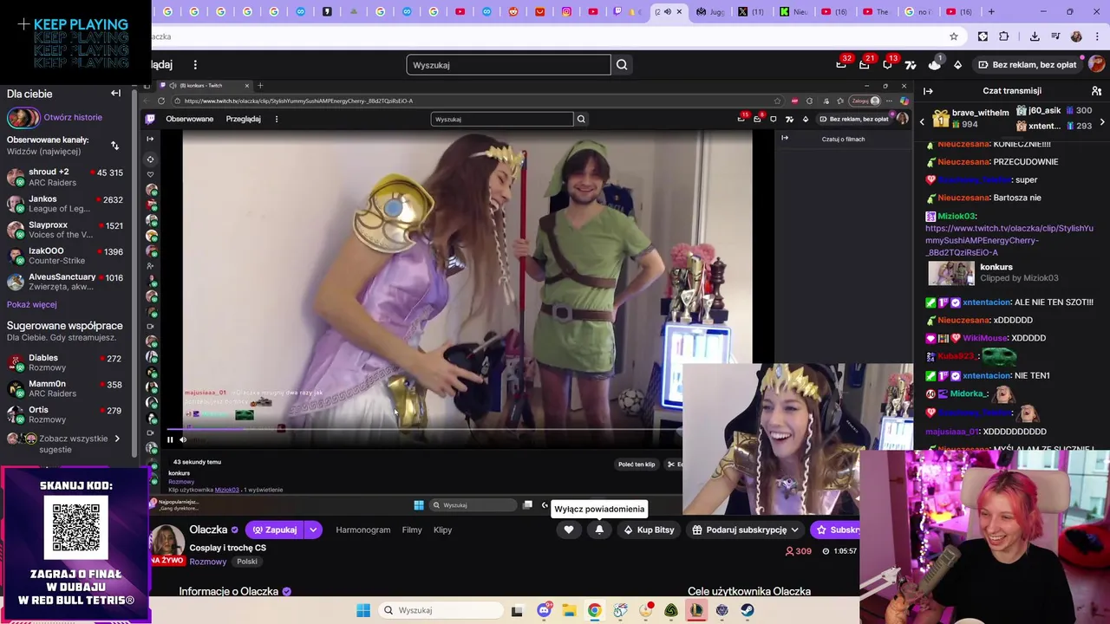Screen dimensions: 1110x624
Task: Click the Twitch Wyszukaj search field
Action: 508,65
